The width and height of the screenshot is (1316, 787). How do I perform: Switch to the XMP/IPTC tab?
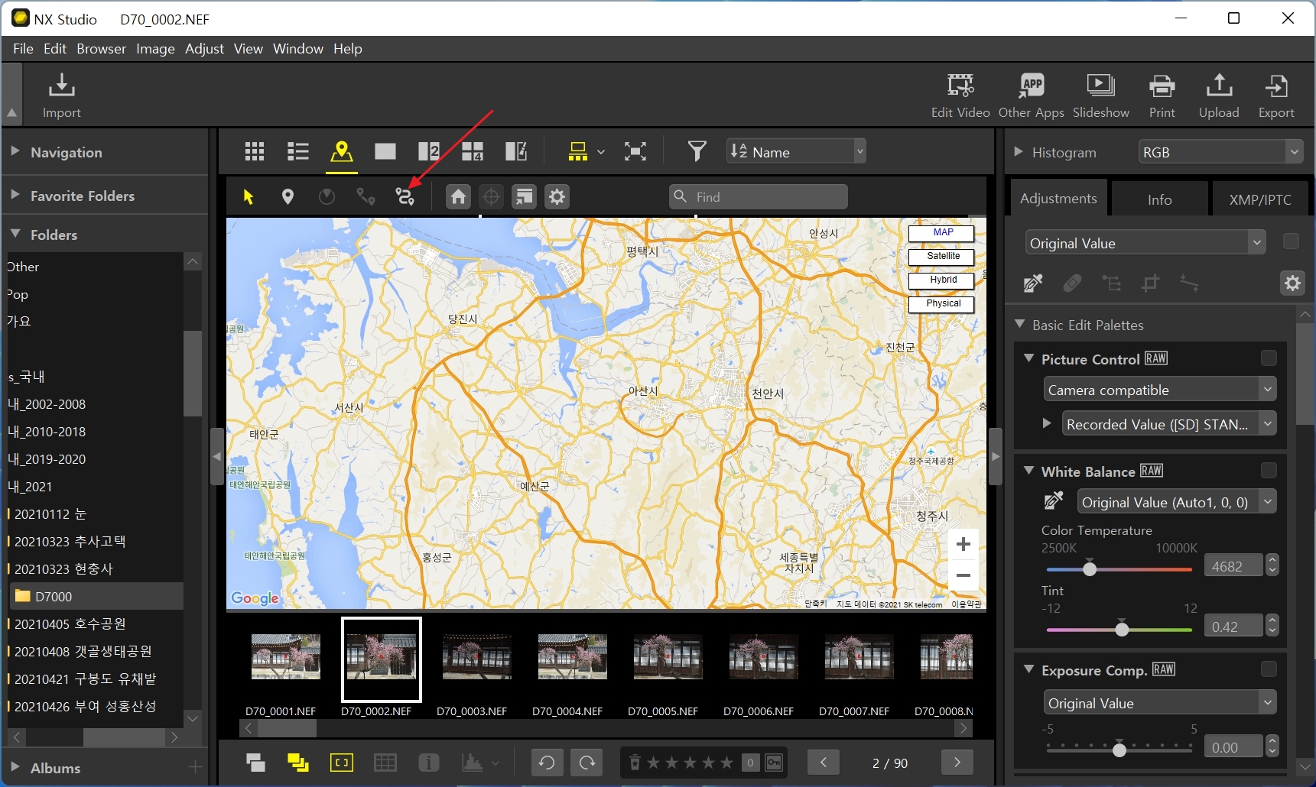1259,199
